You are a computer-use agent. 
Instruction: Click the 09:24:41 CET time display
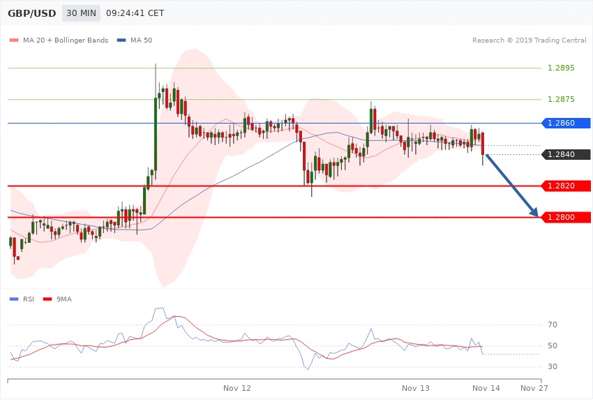click(x=135, y=13)
